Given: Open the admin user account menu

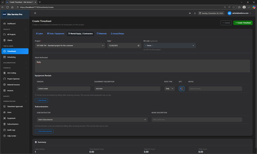Looking at the screenshot, I should tap(239, 13).
